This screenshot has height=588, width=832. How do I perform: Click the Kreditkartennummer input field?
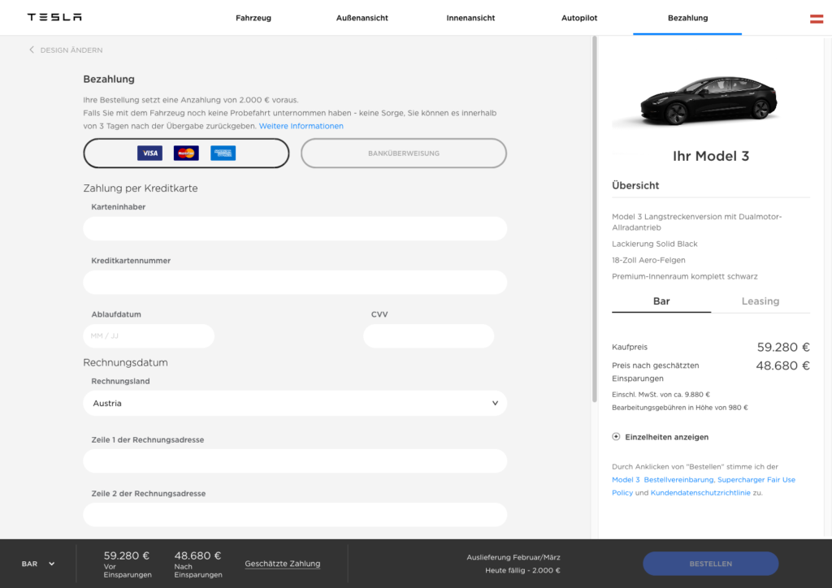click(295, 282)
